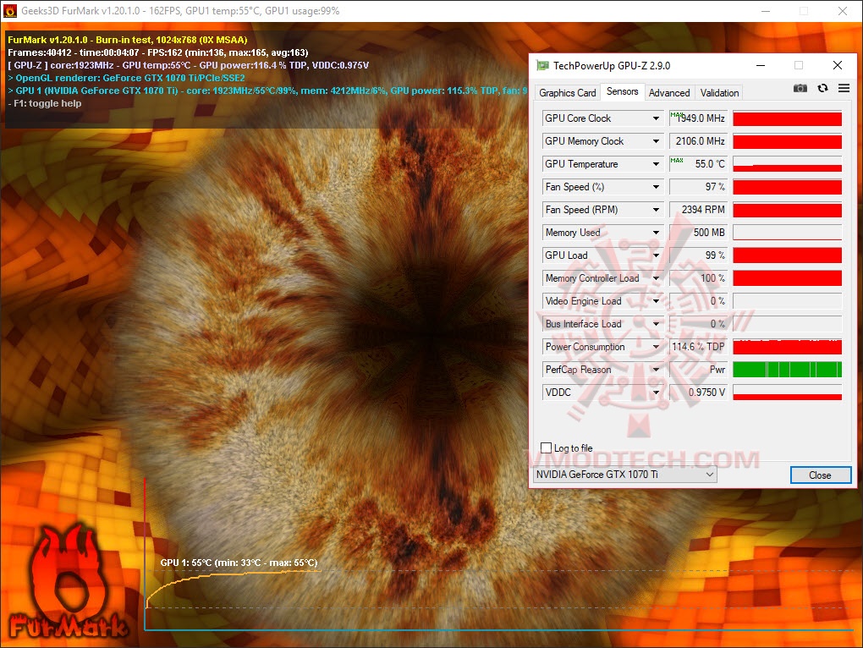Click the GPU Temperature history graph
The width and height of the screenshot is (863, 648).
tap(787, 164)
